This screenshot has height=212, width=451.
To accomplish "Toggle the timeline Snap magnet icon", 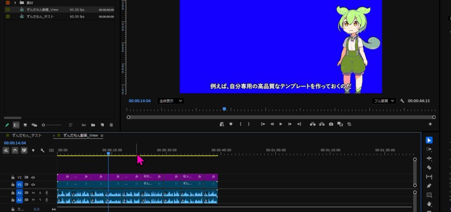I will (15, 150).
